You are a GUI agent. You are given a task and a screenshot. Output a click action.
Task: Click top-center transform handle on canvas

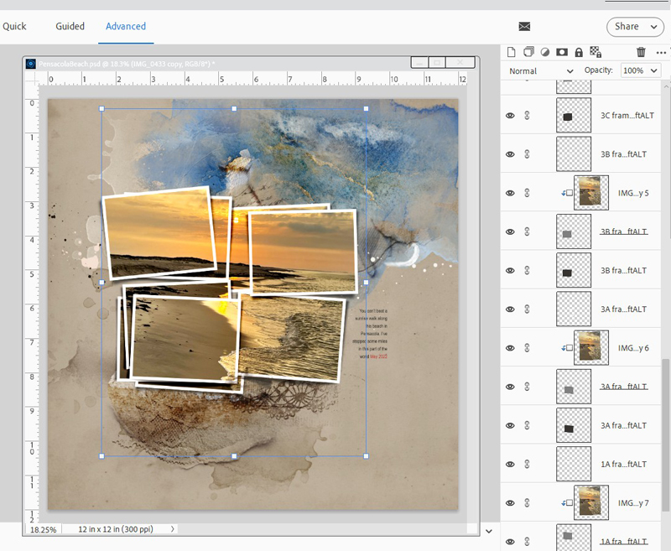pyautogui.click(x=234, y=109)
